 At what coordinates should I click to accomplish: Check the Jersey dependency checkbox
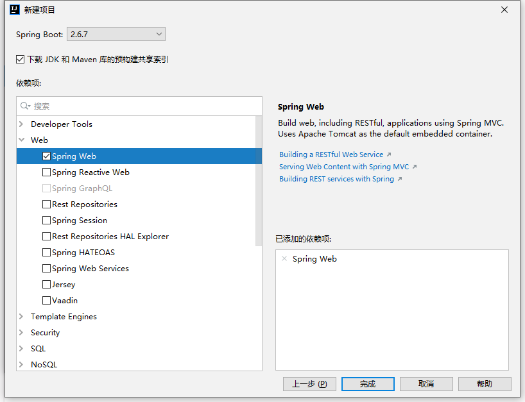(46, 284)
